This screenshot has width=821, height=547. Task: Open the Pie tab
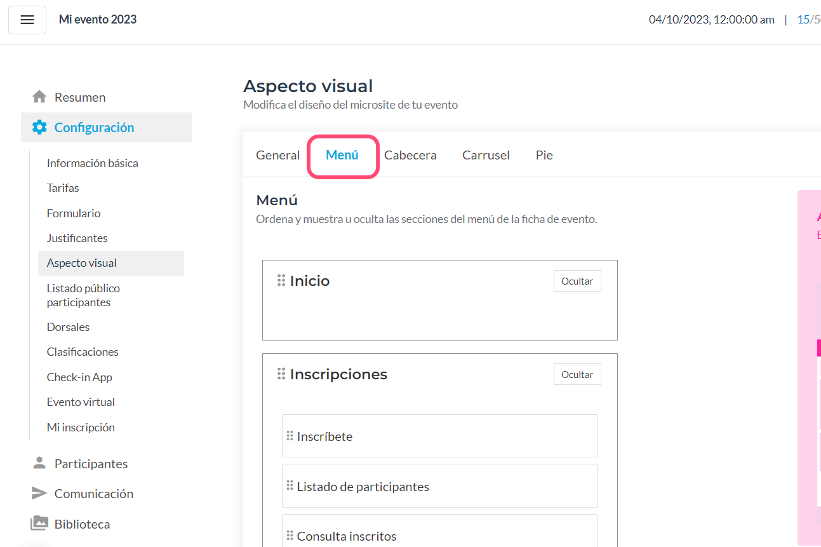click(x=544, y=155)
